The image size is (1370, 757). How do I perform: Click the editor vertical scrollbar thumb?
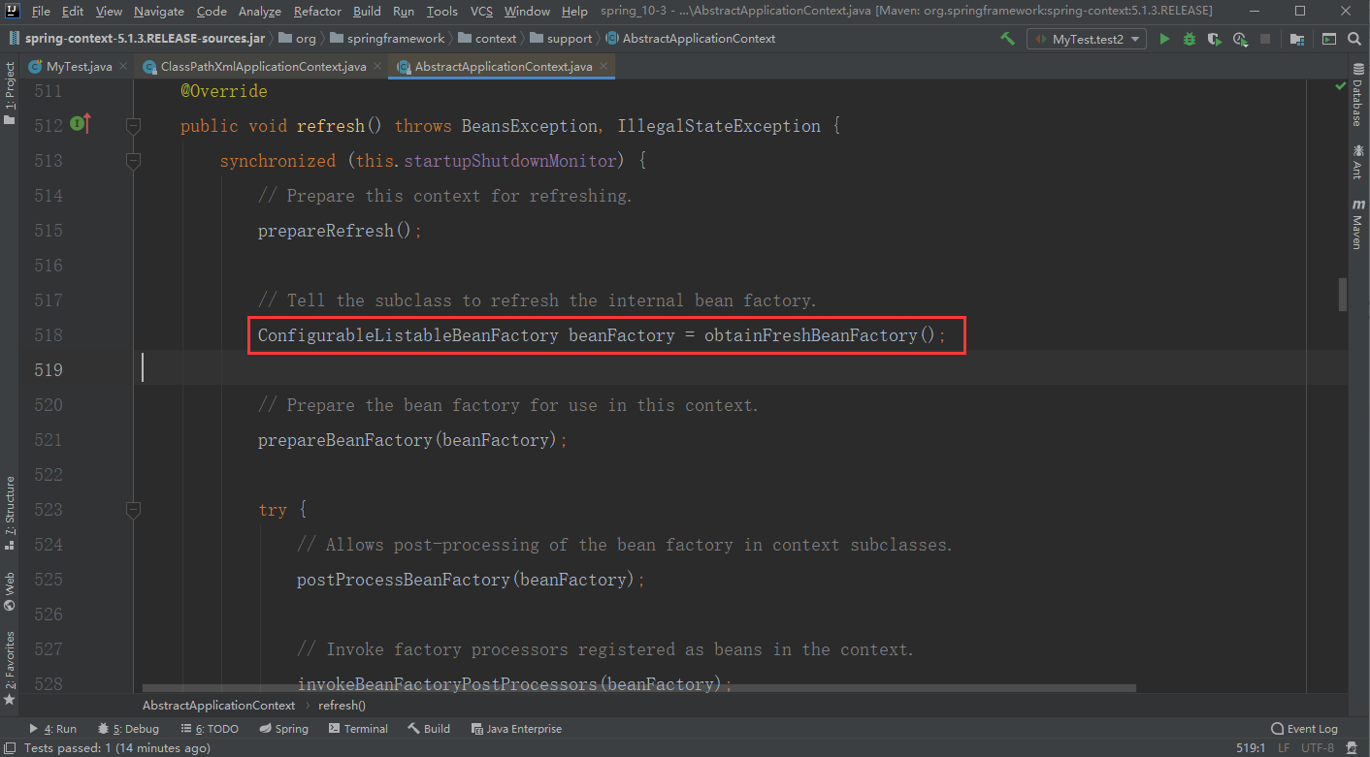pyautogui.click(x=1343, y=294)
